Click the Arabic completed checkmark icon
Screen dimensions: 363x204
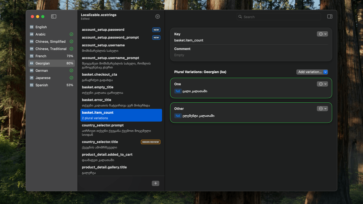pos(71,34)
